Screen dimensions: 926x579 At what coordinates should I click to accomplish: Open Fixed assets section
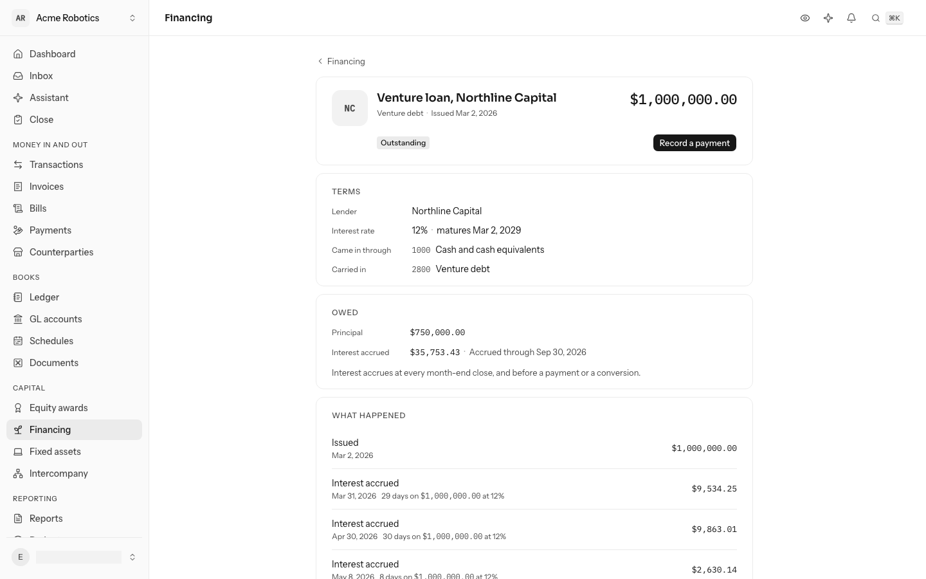(x=74, y=452)
